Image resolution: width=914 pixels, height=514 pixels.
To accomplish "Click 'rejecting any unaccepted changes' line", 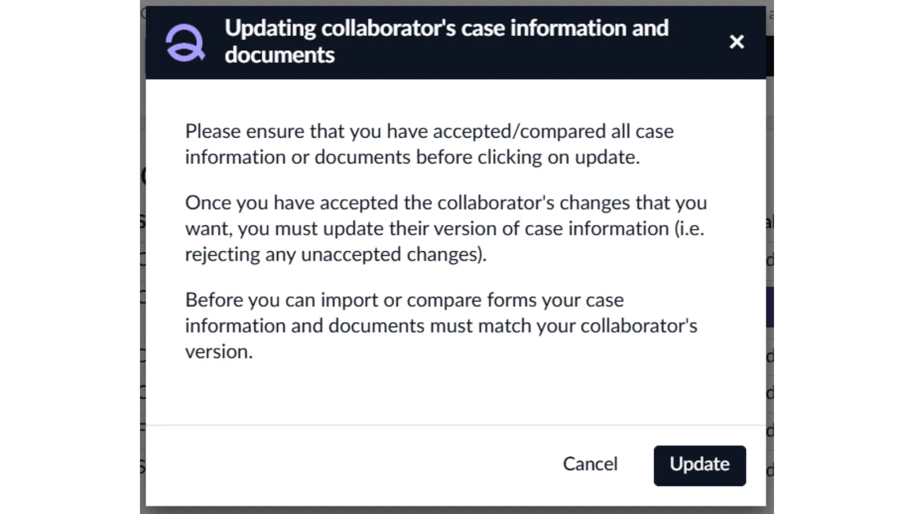I will (335, 254).
